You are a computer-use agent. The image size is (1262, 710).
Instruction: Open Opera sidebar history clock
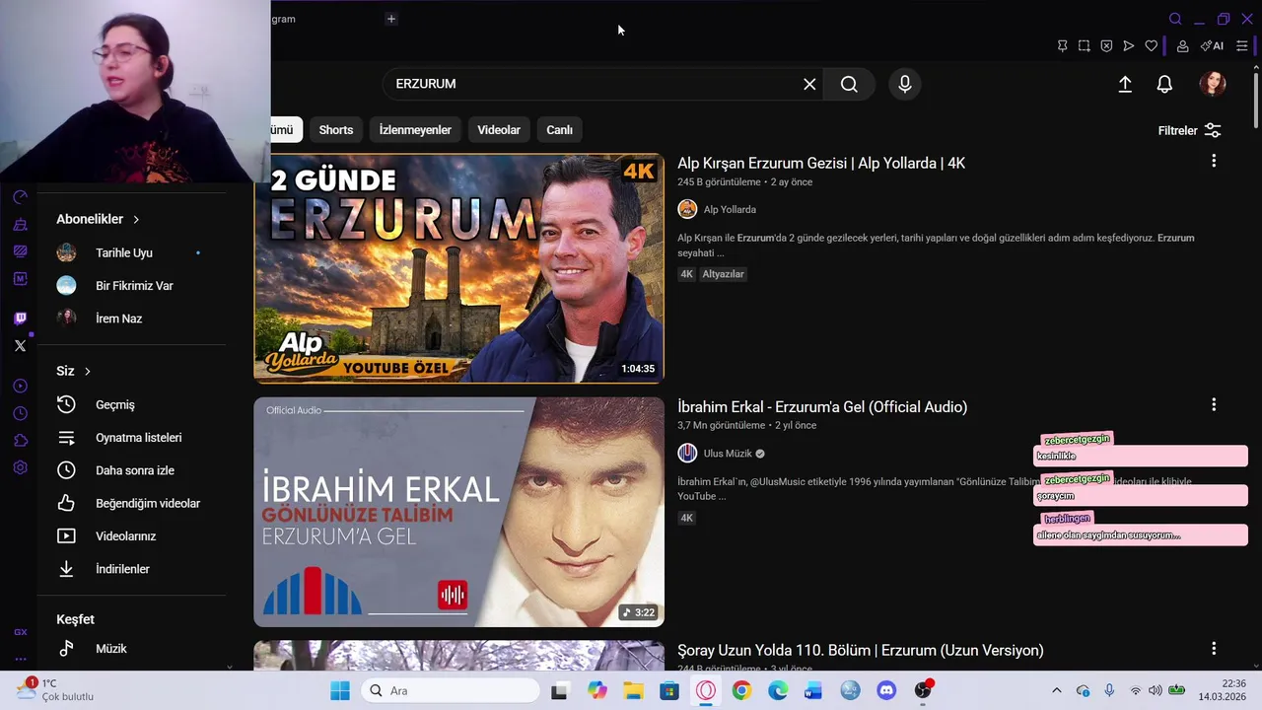20,413
